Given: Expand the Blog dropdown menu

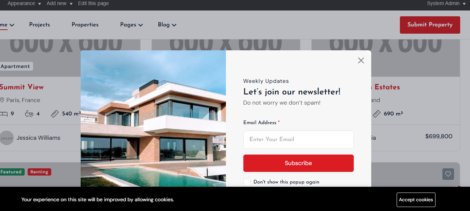Looking at the screenshot, I should click(167, 25).
